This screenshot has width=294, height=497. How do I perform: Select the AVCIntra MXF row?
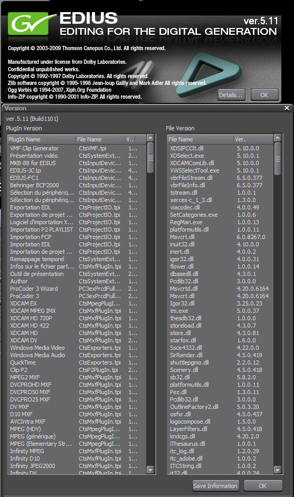click(x=77, y=422)
